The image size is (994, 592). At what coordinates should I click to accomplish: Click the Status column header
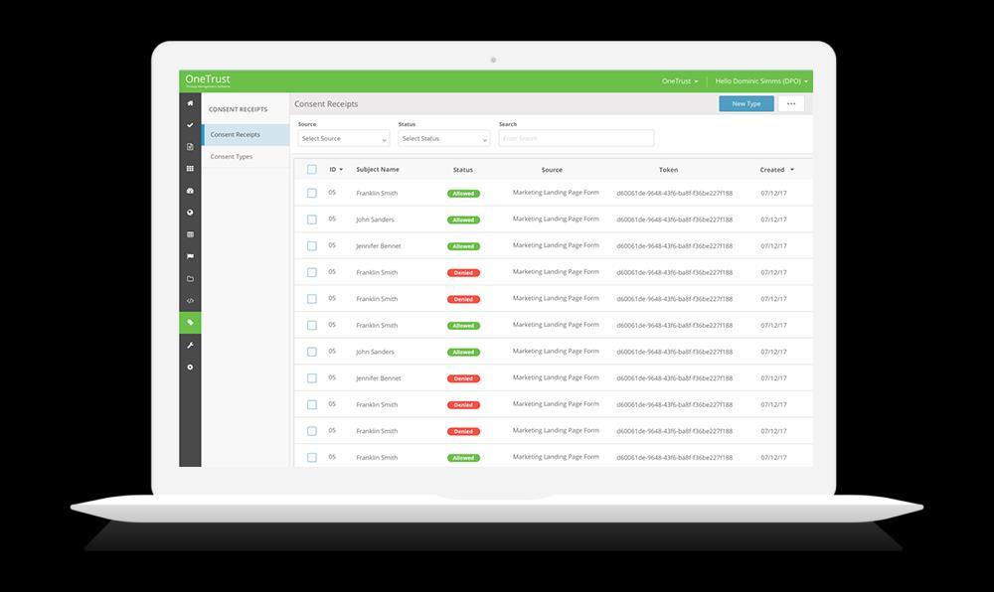pyautogui.click(x=463, y=170)
